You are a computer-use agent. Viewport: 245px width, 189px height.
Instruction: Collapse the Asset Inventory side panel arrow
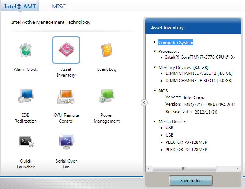click(144, 102)
